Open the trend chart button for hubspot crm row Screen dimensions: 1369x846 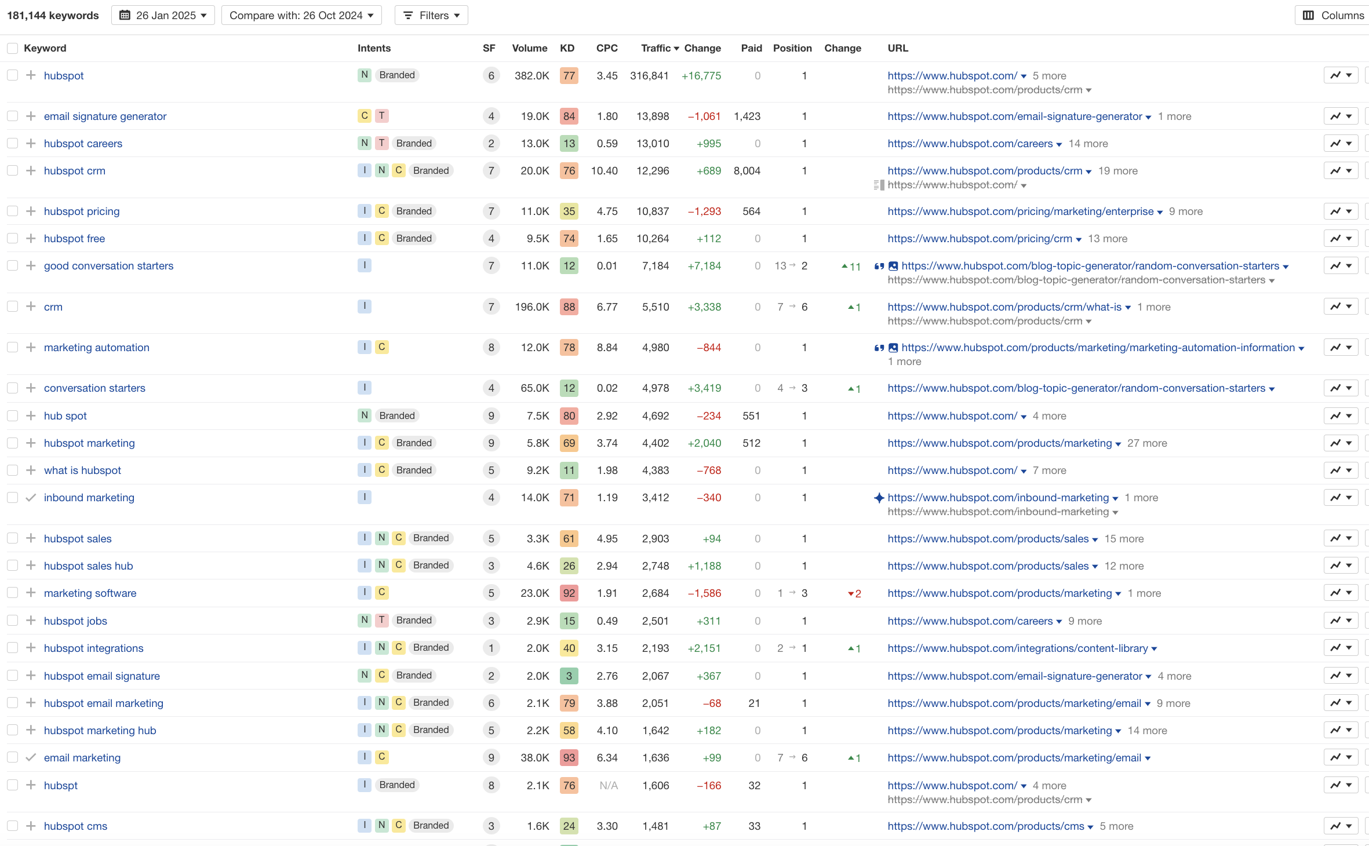pos(1341,170)
